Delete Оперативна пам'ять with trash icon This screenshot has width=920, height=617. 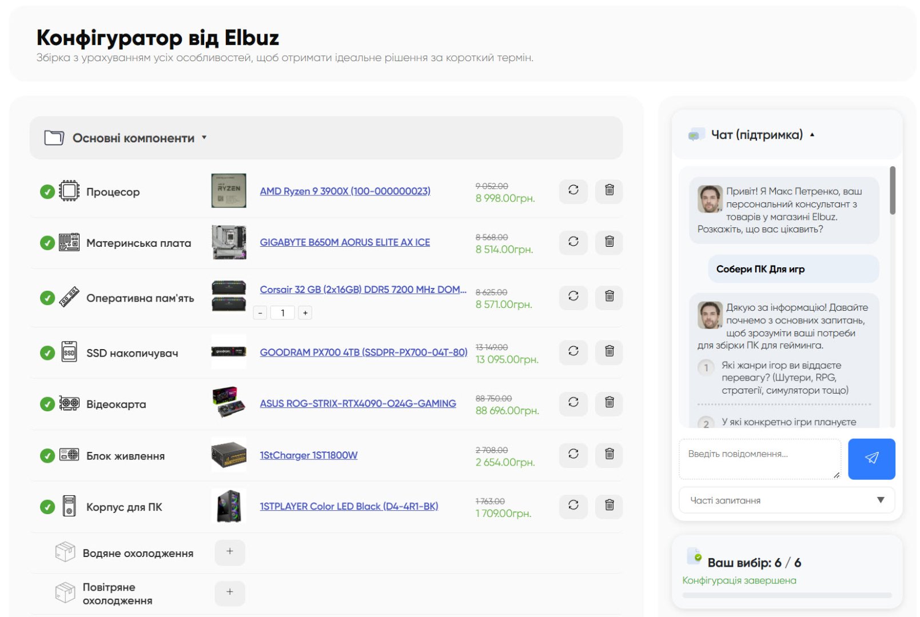point(610,297)
